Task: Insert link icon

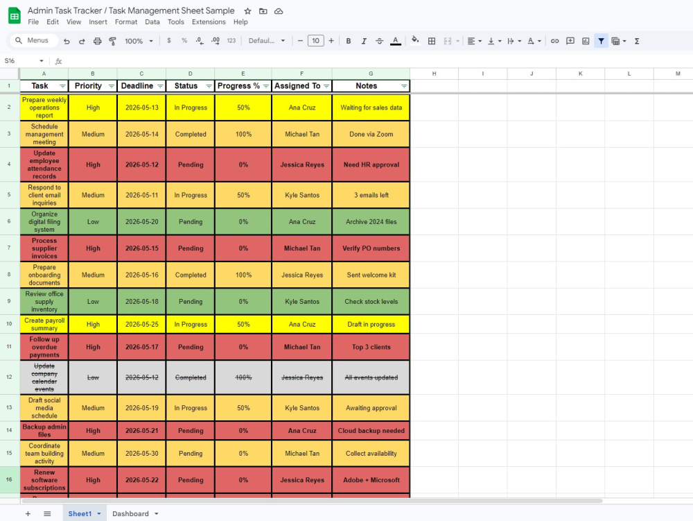Action: point(554,41)
